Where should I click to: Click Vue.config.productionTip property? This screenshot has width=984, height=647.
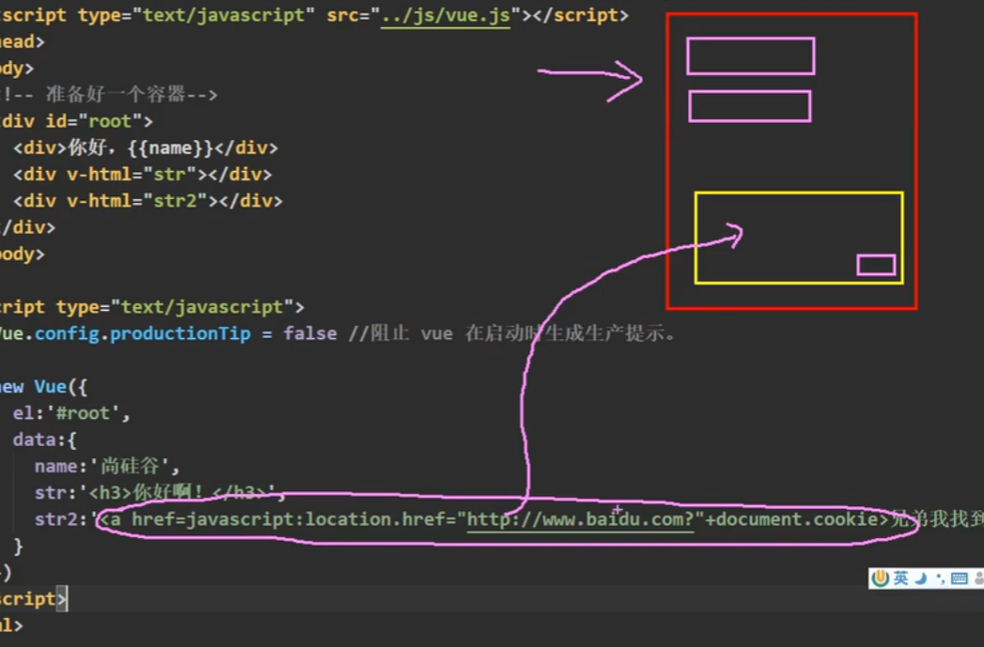(x=124, y=333)
